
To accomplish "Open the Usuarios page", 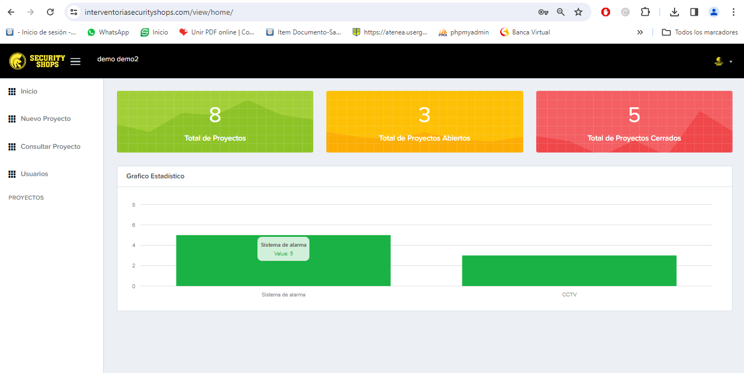I will [34, 174].
